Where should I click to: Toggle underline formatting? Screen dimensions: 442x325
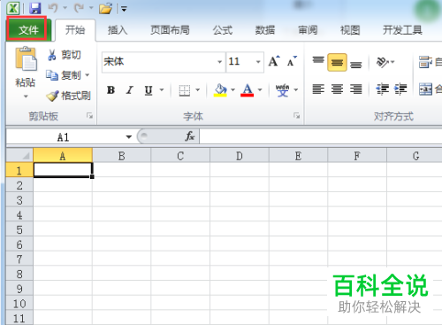click(149, 89)
